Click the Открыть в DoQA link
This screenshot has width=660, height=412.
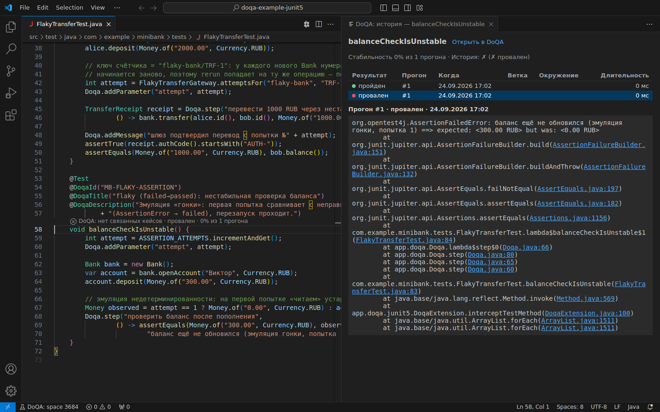478,42
